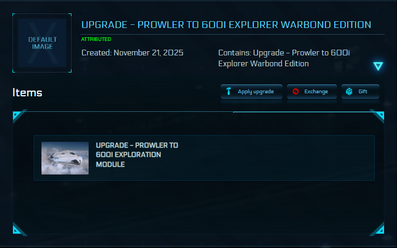This screenshot has width=397, height=248.
Task: Click the cube icon on the Gift button
Action: point(349,92)
